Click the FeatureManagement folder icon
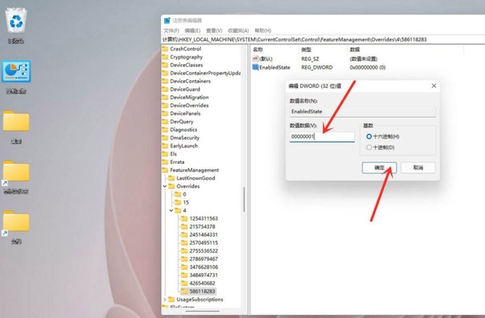 tap(165, 170)
